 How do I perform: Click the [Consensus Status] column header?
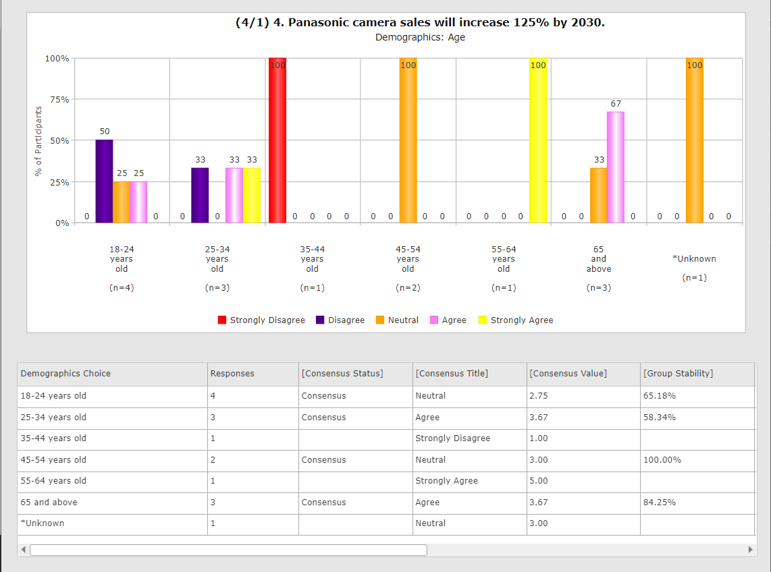[342, 374]
